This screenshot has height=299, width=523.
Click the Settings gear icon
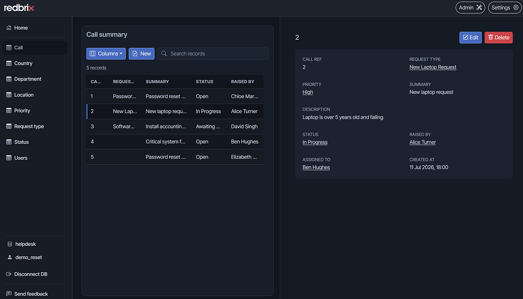[x=516, y=7]
